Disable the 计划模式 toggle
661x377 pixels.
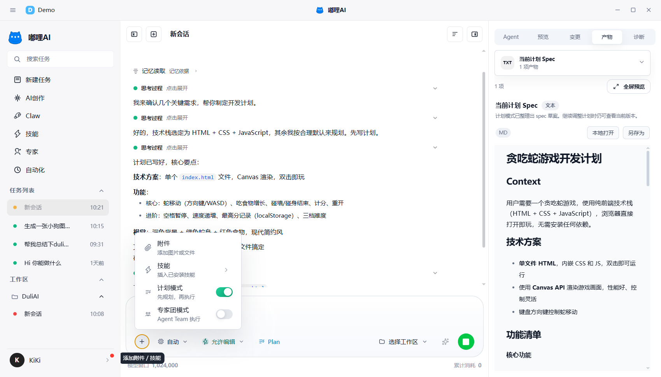tap(224, 292)
